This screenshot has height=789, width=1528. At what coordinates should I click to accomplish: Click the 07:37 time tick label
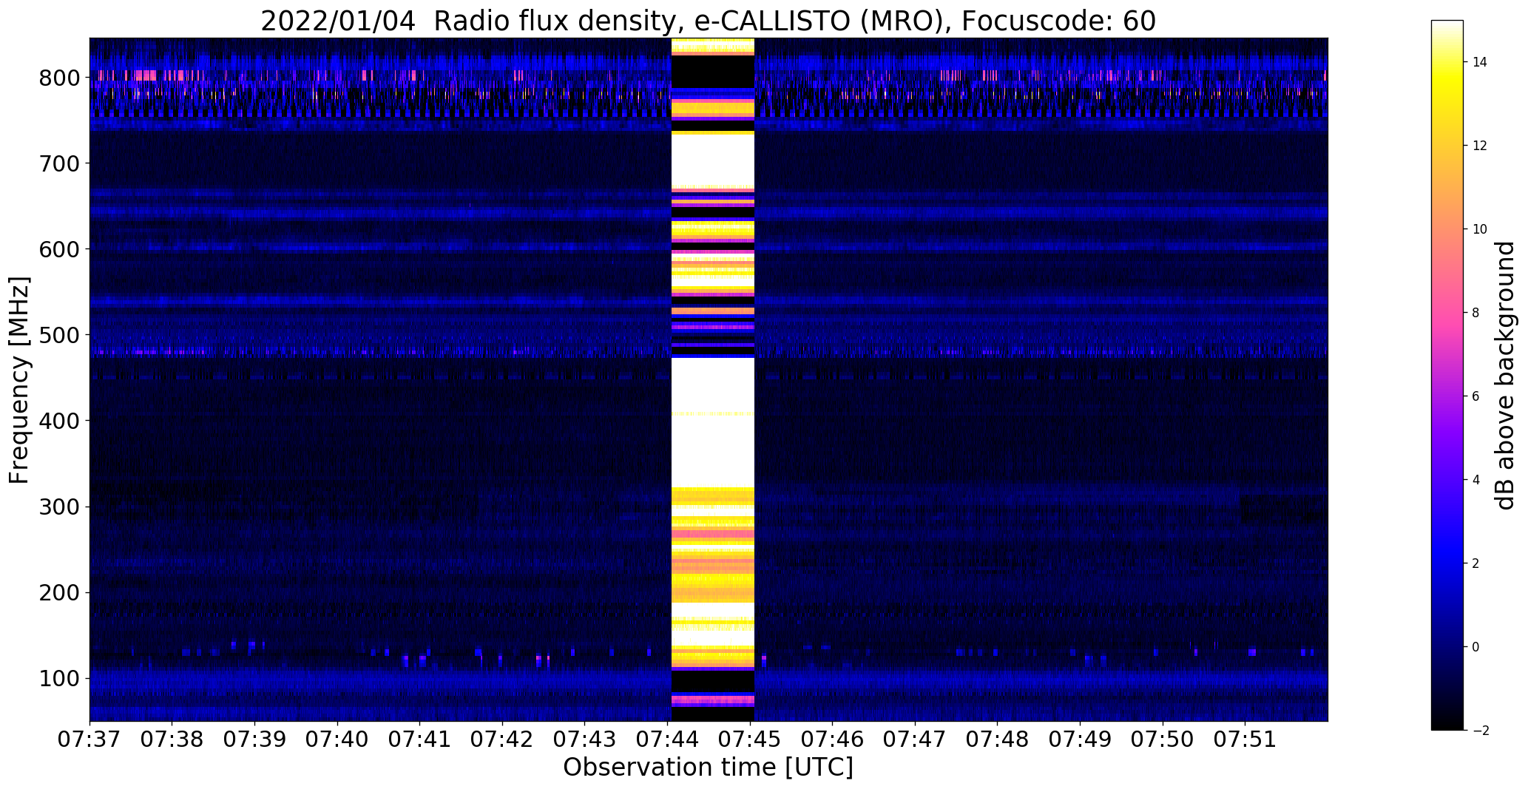click(89, 739)
